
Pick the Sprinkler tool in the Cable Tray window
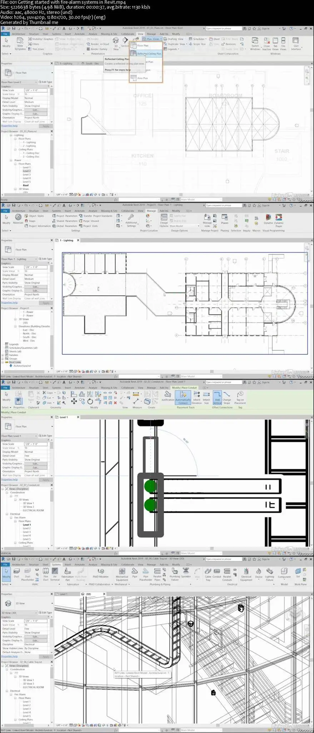tap(186, 573)
